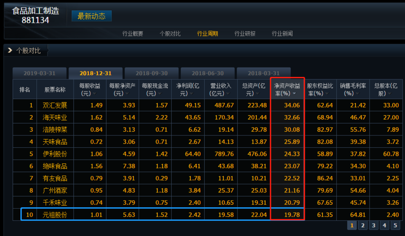The height and width of the screenshot is (236, 405).
Task: Click 海天味业 ROE value 32.66
Action: [x=292, y=118]
